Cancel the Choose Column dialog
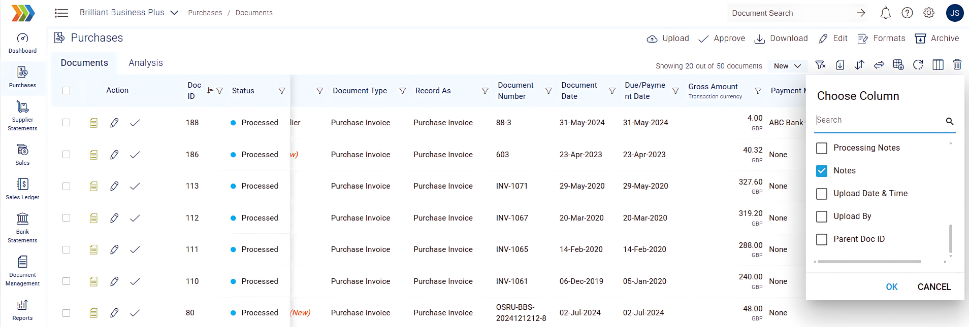Image resolution: width=969 pixels, height=327 pixels. coord(934,287)
